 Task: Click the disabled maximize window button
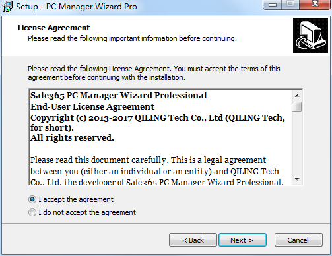290,4
